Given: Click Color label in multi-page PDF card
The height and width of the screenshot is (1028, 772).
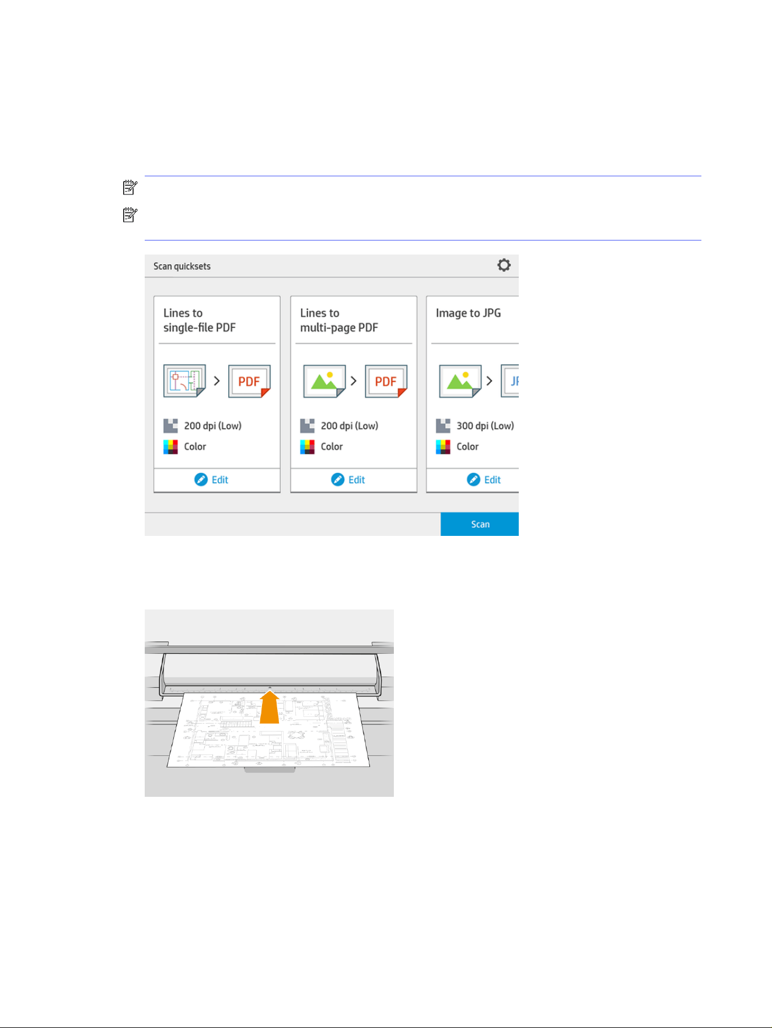Looking at the screenshot, I should (331, 447).
